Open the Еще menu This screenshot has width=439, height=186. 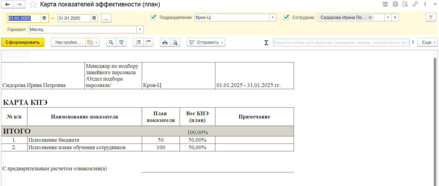coord(428,42)
